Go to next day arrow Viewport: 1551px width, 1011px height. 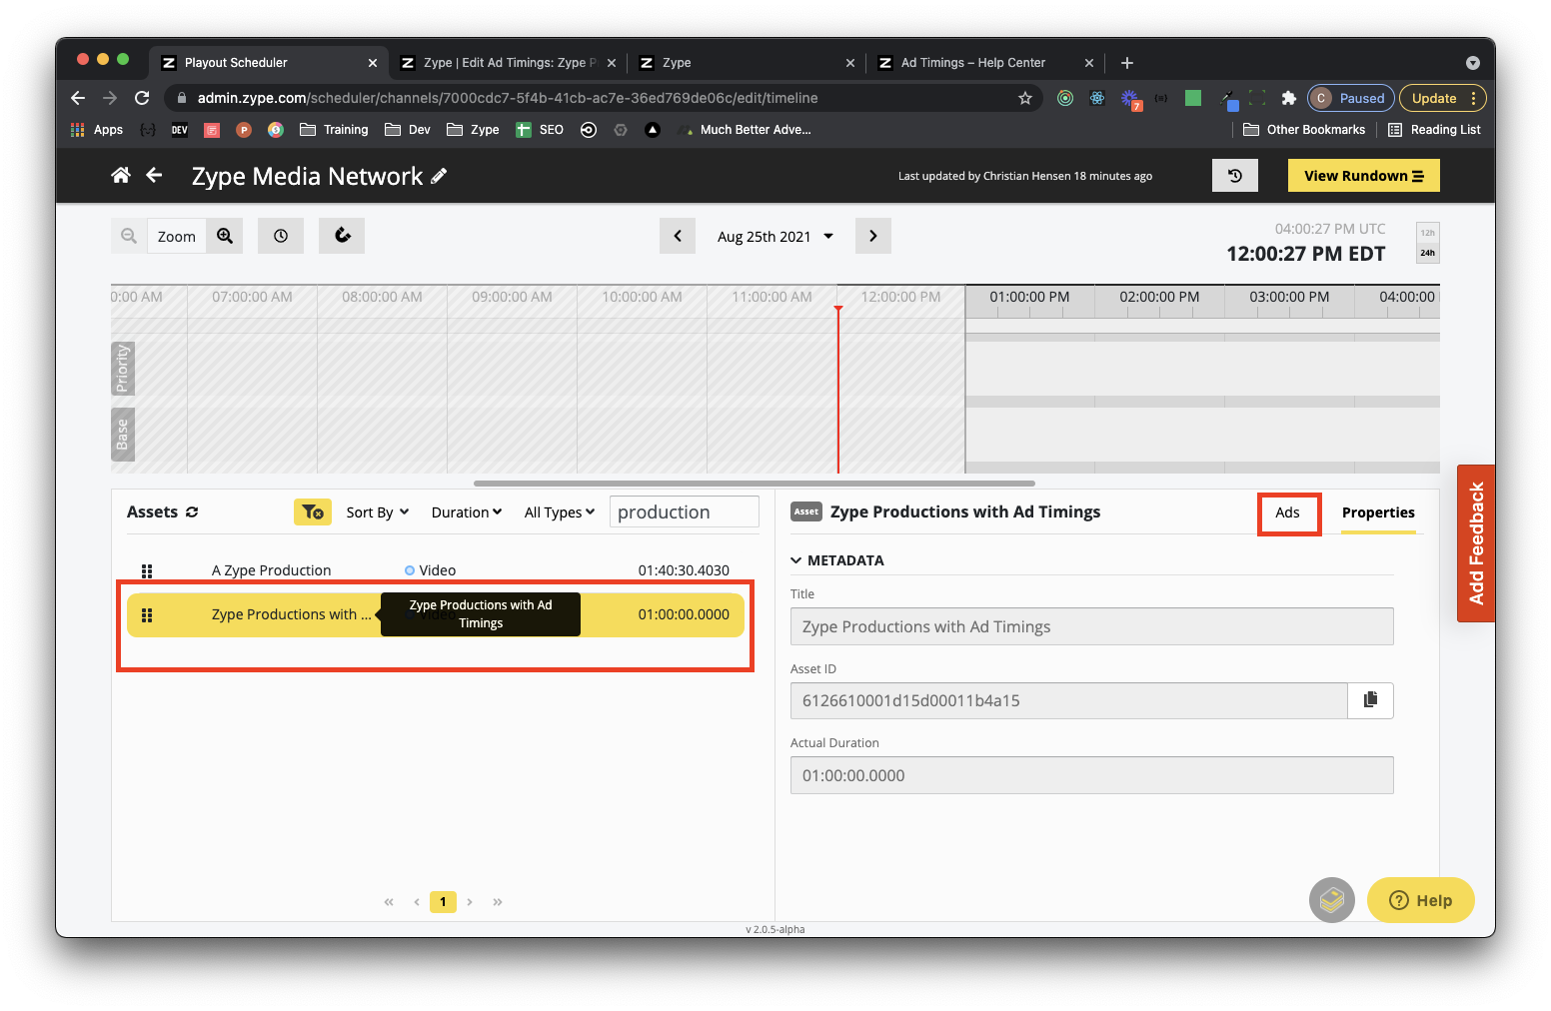coord(872,236)
